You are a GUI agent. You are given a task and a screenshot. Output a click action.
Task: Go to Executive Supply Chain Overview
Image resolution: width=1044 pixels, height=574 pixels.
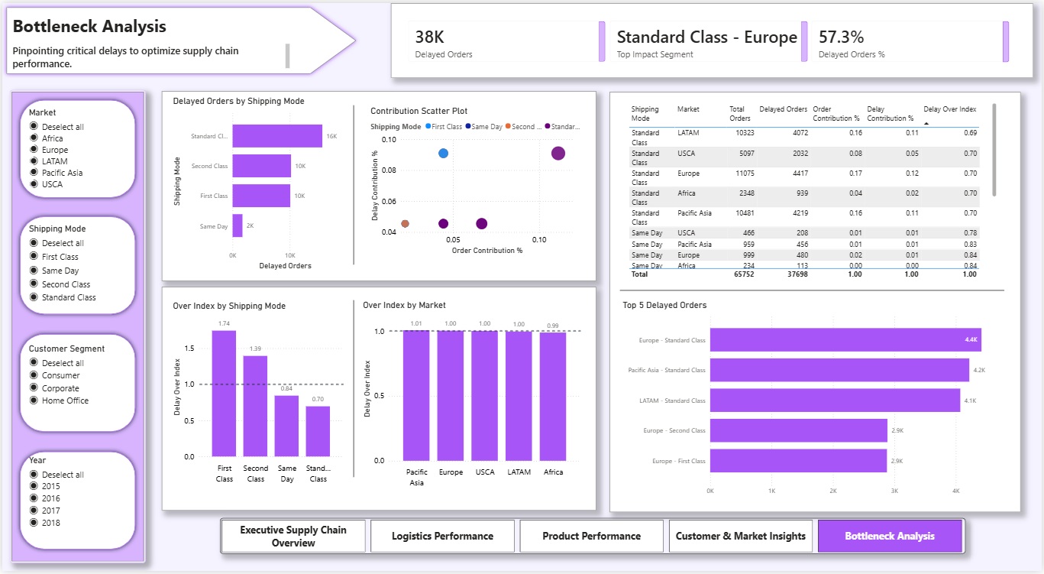point(293,536)
